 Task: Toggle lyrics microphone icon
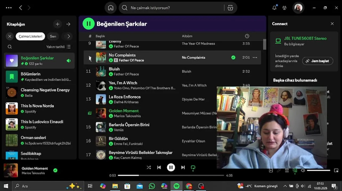pyautogui.click(x=279, y=171)
